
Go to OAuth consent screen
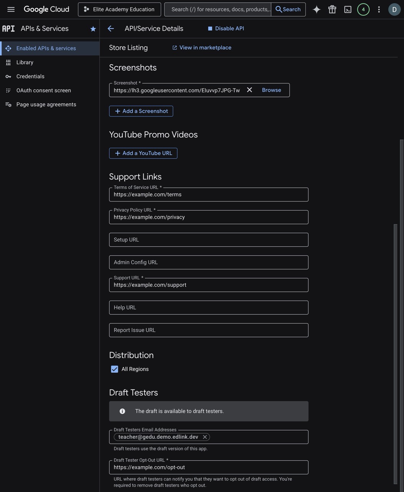pyautogui.click(x=43, y=90)
